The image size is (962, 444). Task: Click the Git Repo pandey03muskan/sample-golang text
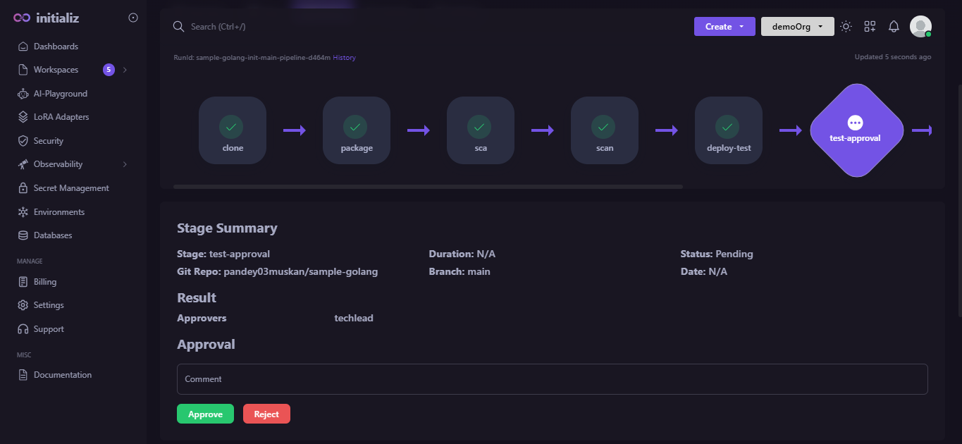tap(278, 271)
